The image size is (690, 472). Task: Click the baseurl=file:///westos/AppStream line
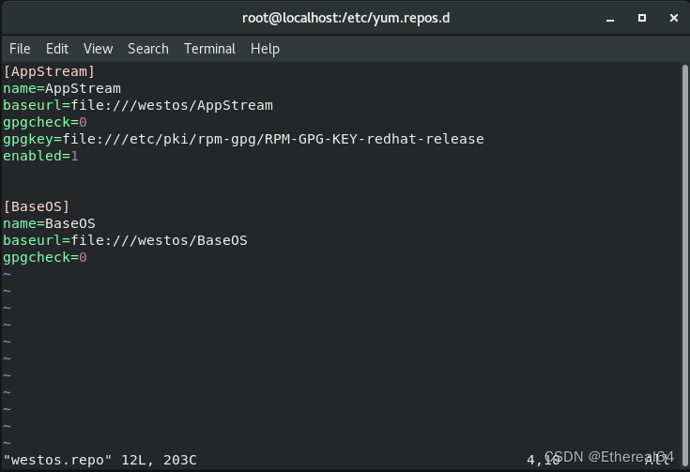pyautogui.click(x=138, y=106)
